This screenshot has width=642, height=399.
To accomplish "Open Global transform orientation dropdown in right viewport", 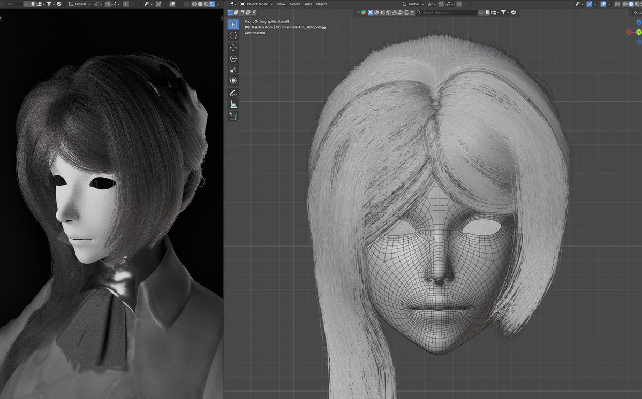I will pyautogui.click(x=413, y=4).
